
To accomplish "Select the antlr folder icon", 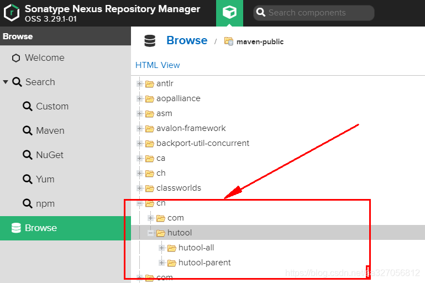I will point(149,84).
